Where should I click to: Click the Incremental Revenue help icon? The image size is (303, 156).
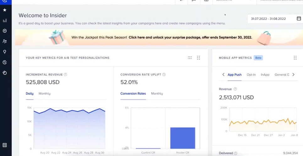click(65, 75)
